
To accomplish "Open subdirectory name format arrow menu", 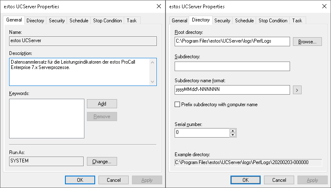I will point(296,90).
